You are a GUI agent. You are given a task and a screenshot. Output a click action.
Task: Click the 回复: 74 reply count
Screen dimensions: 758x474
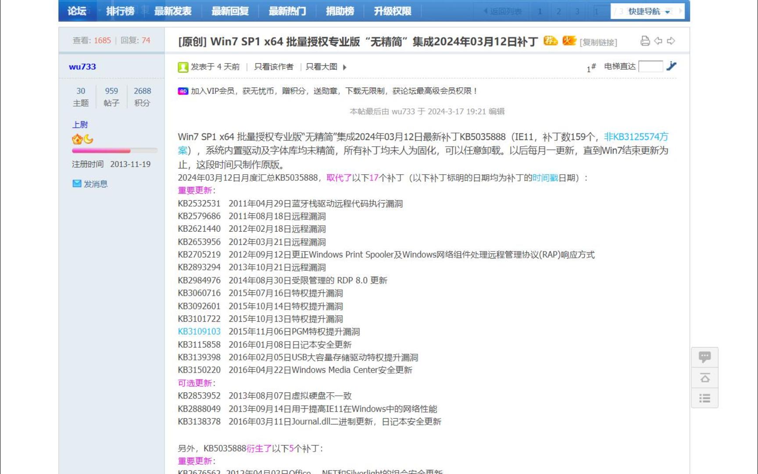click(136, 40)
